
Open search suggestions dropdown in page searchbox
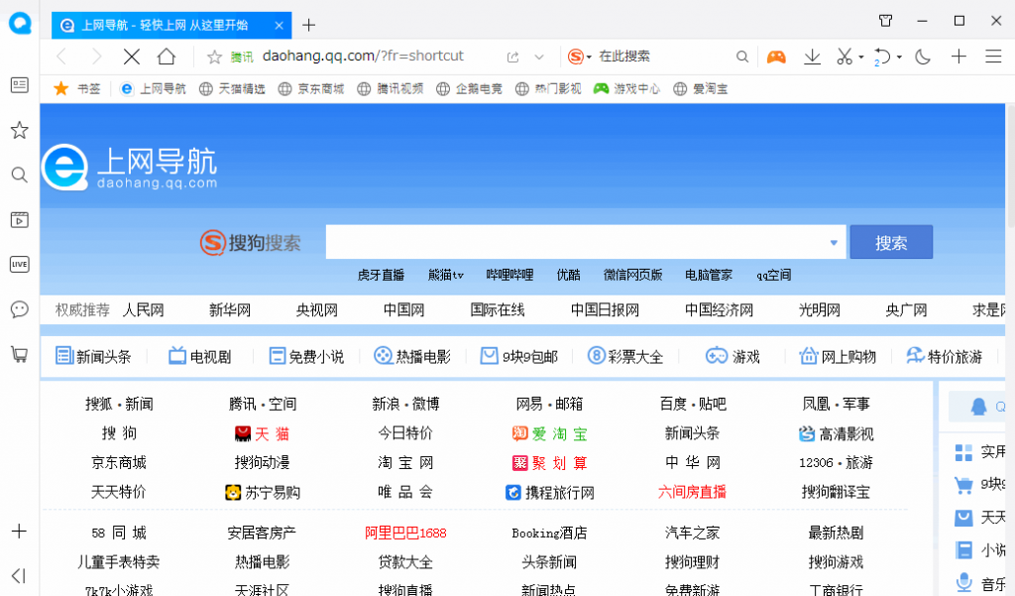point(833,242)
